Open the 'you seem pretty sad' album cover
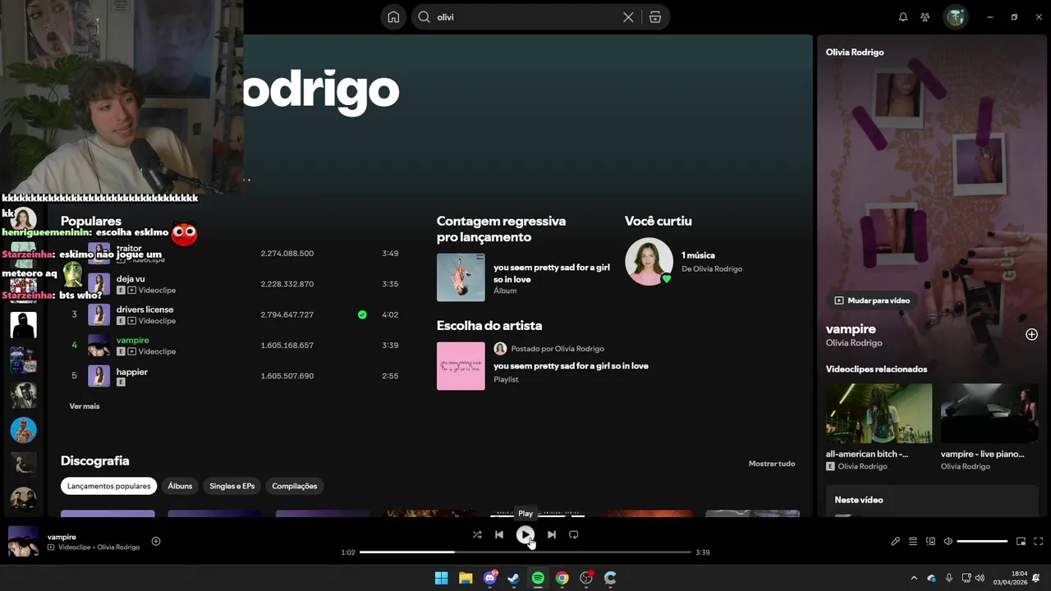The image size is (1051, 591). click(461, 277)
